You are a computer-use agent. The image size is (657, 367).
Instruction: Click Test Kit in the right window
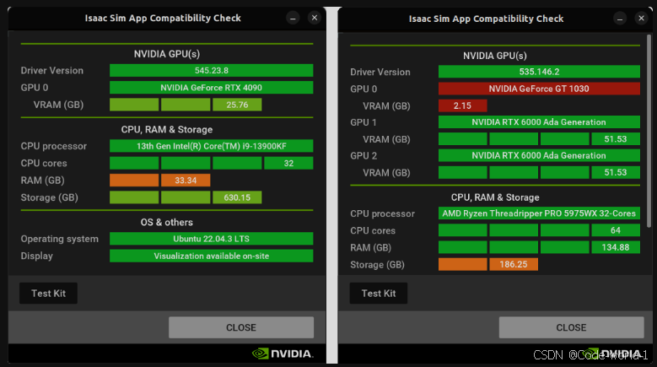click(379, 294)
